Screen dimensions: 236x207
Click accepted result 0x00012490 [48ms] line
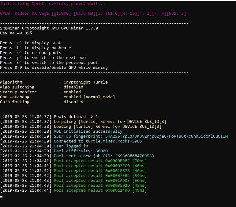73,190
